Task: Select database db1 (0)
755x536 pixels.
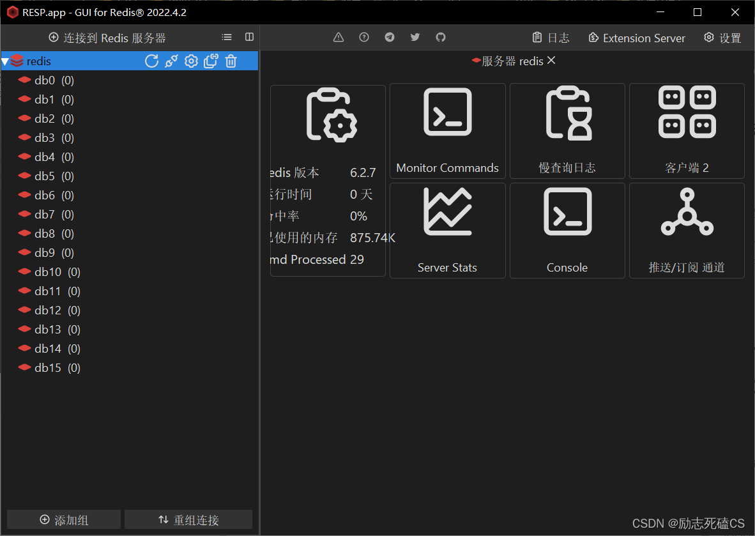Action: [x=46, y=100]
